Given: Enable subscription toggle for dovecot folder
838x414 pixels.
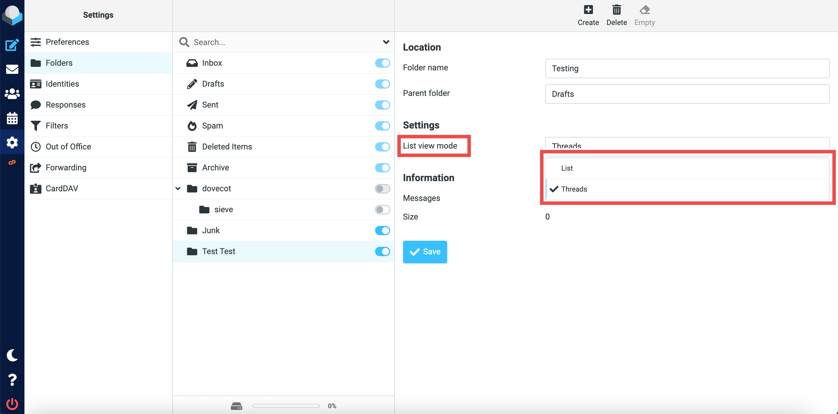Looking at the screenshot, I should click(382, 188).
